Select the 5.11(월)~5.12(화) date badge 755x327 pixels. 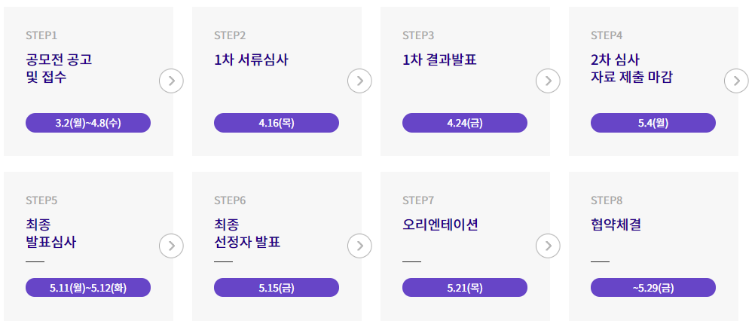tap(88, 288)
